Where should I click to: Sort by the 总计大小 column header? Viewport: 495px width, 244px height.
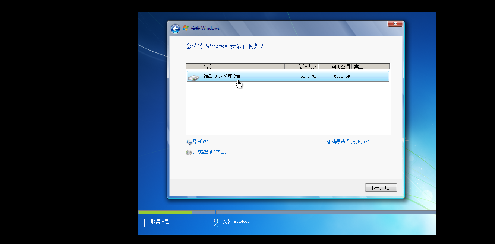[302, 67]
